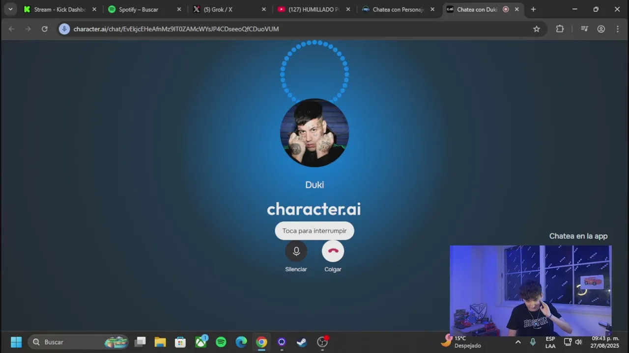Open the Chrome profile icon
Screen dimensions: 629x353
tap(601, 29)
